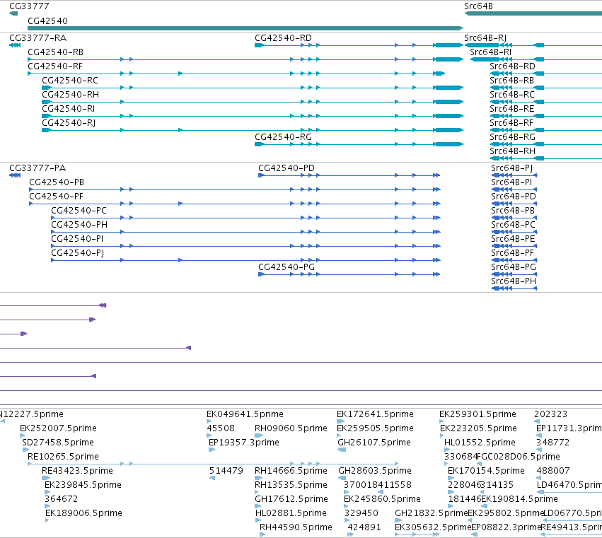Select EST EK049641.5prime
This screenshot has width=602, height=538.
point(245,414)
